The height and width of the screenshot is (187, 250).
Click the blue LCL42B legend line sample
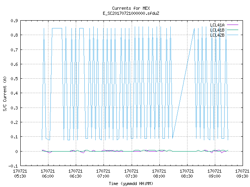pos(232,35)
